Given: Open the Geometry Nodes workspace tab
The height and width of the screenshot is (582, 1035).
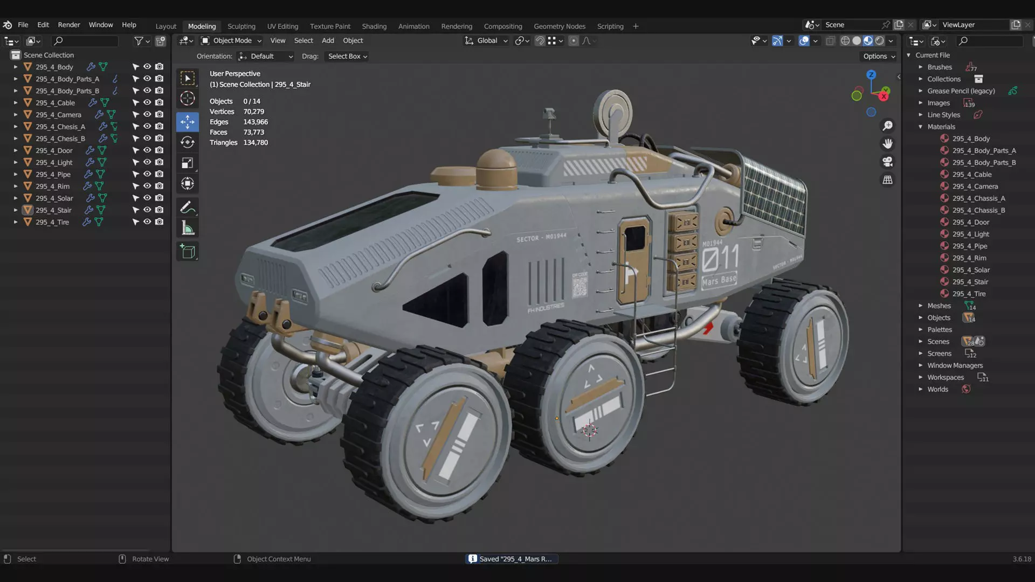Looking at the screenshot, I should [559, 26].
